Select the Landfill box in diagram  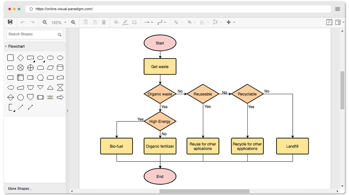pos(293,146)
